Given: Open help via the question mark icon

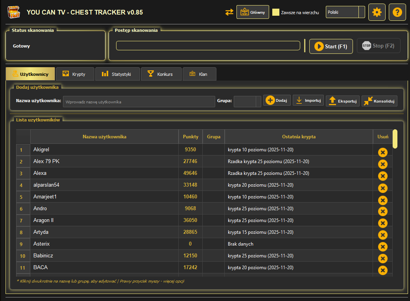Looking at the screenshot, I should [x=397, y=12].
